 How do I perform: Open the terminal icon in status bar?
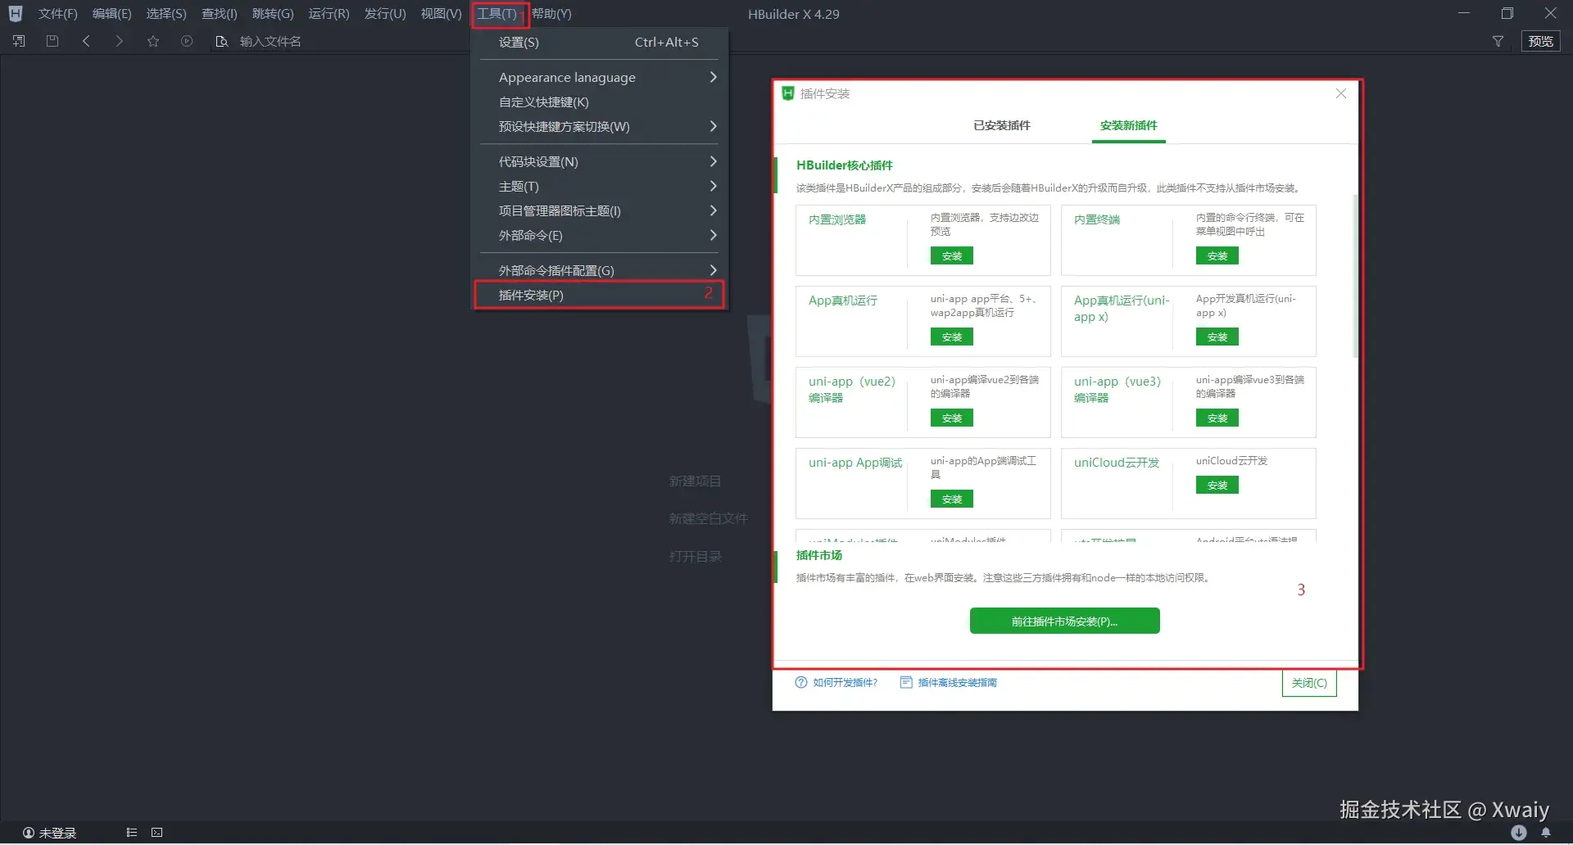coord(157,833)
